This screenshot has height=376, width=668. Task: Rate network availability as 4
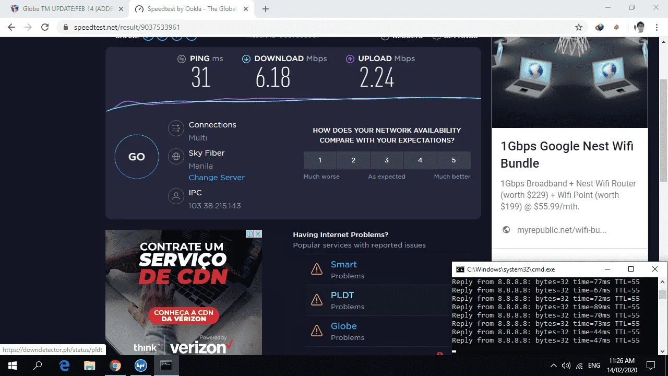coord(420,160)
